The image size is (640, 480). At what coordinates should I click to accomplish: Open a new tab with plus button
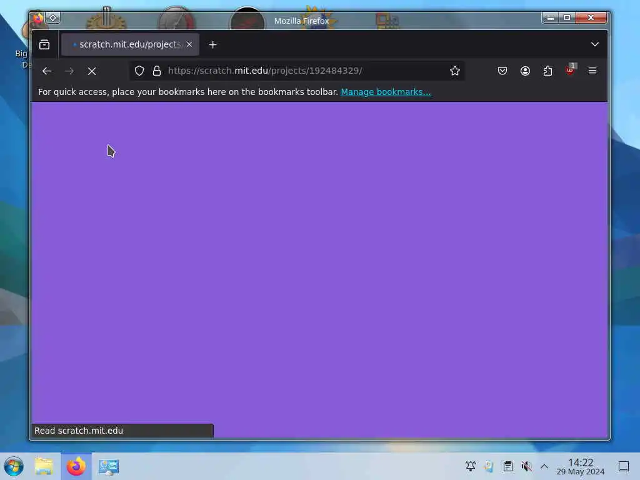tap(212, 44)
